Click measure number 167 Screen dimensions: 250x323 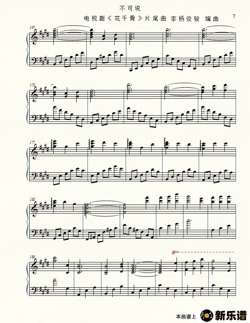(32, 27)
